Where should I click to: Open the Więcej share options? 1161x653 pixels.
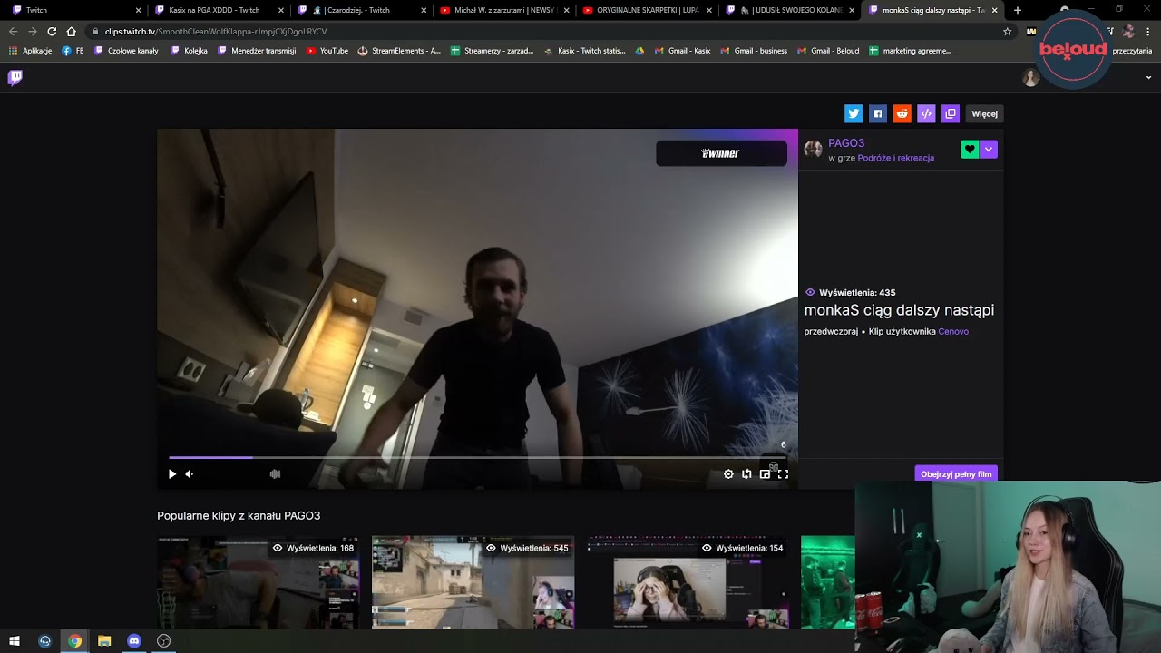point(984,113)
